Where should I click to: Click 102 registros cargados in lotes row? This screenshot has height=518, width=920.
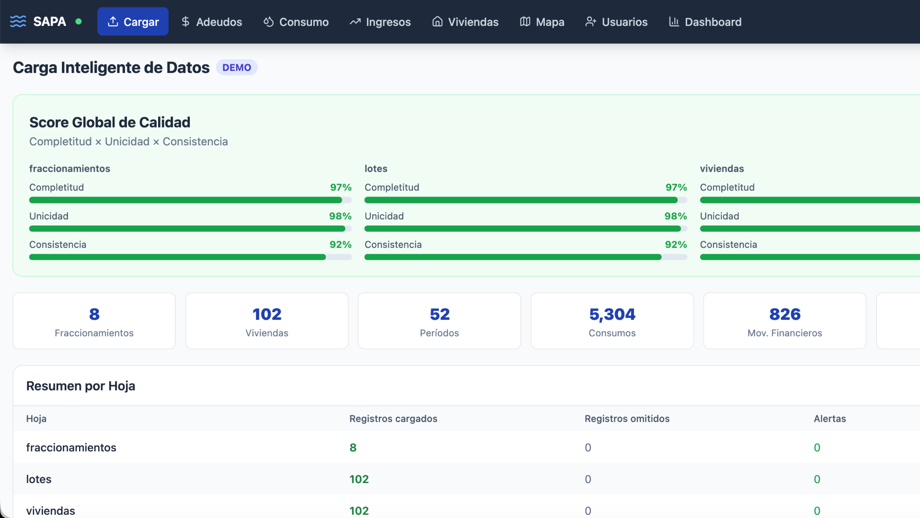pos(359,479)
